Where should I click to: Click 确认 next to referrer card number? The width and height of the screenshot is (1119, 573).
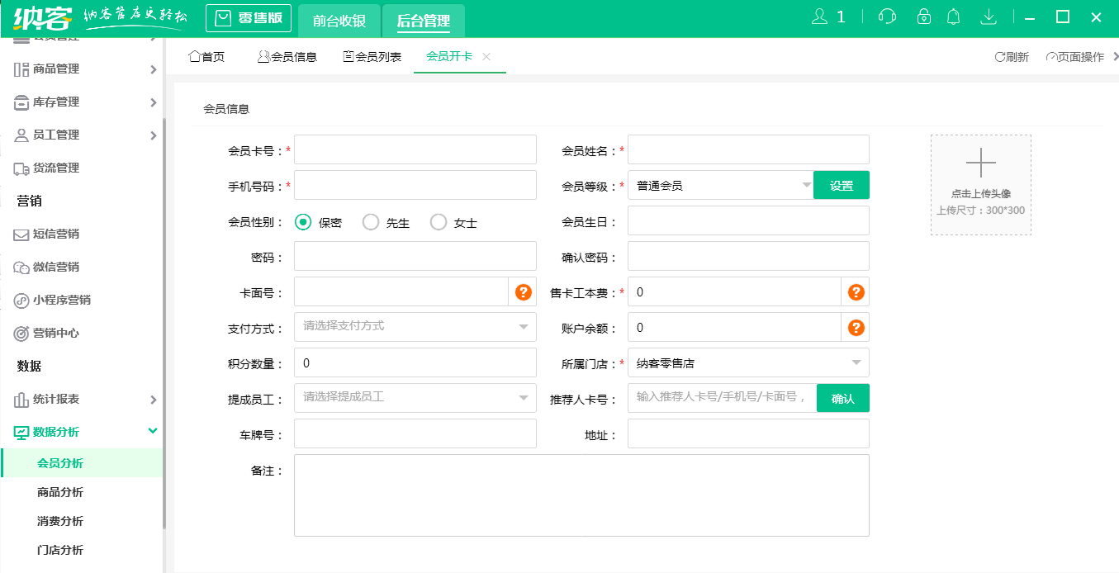842,397
